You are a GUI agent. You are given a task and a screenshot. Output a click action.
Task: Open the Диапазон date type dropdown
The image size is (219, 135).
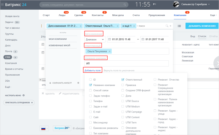[x=95, y=39]
